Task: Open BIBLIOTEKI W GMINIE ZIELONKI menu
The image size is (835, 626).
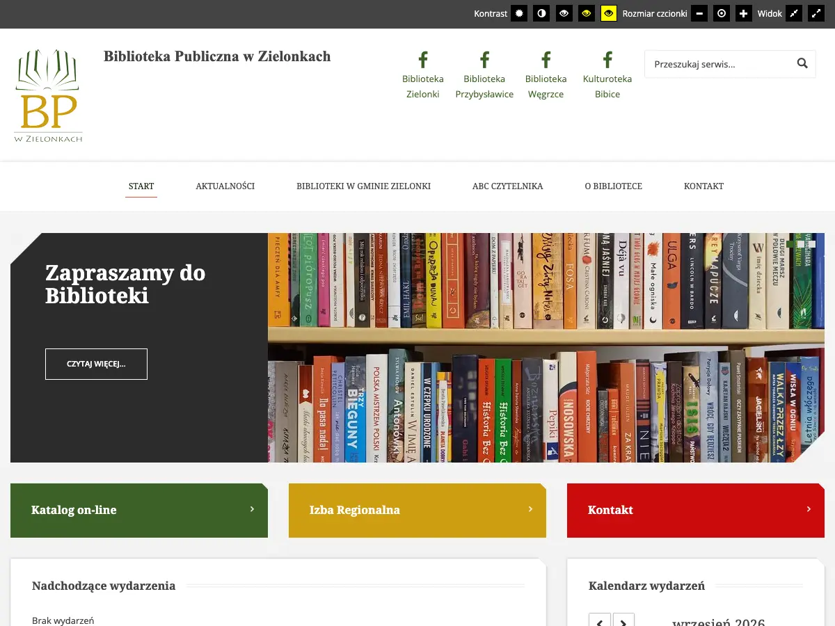Action: pos(364,186)
